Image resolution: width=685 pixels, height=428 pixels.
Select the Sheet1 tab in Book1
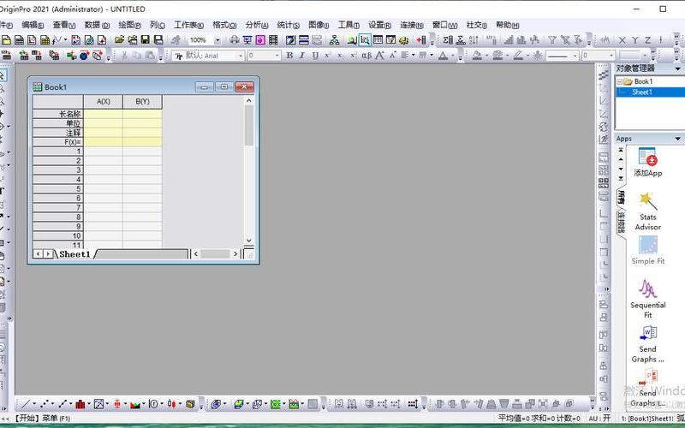tap(74, 254)
